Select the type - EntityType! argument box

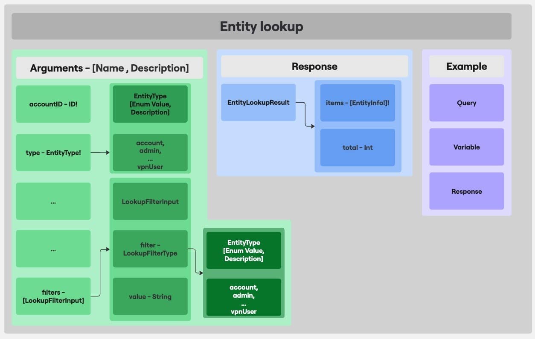coord(53,152)
